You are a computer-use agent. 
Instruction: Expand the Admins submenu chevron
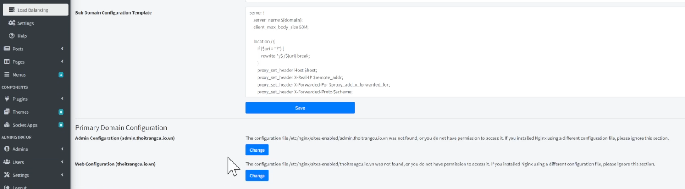coord(62,149)
